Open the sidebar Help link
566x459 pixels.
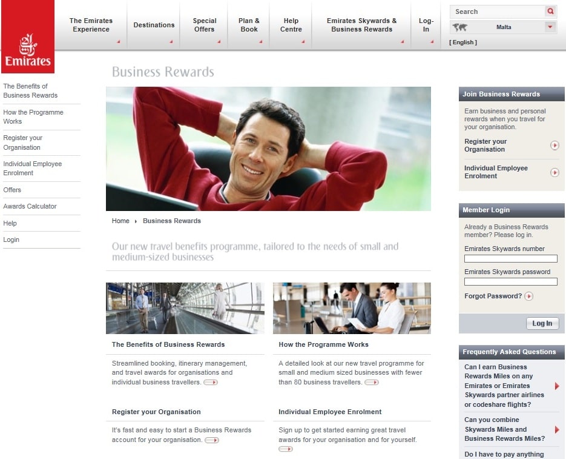click(10, 223)
